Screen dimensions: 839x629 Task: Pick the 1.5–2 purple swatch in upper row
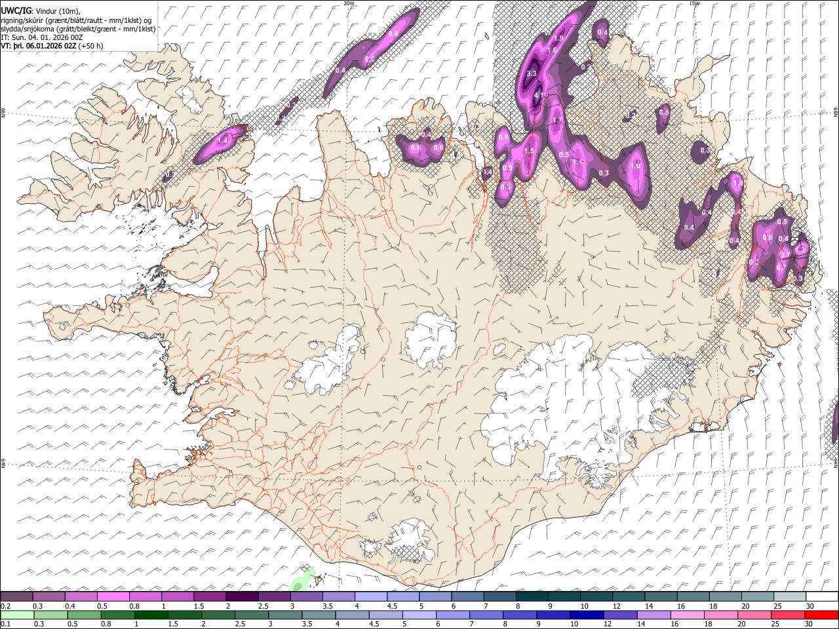coord(210,596)
